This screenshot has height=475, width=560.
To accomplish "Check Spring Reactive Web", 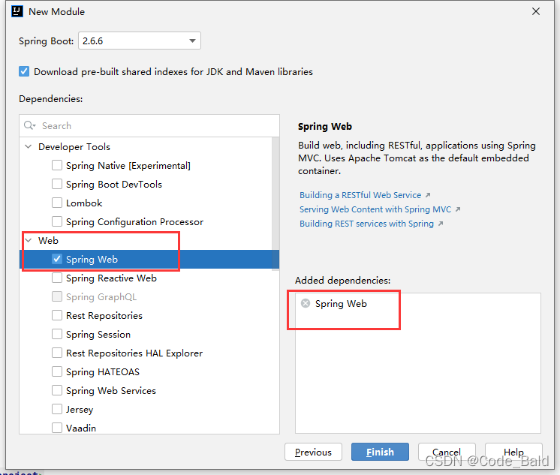I will pyautogui.click(x=57, y=278).
